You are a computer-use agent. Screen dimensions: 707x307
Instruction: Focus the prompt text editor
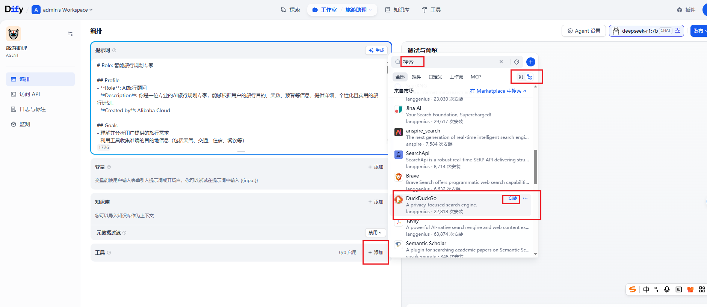239,102
